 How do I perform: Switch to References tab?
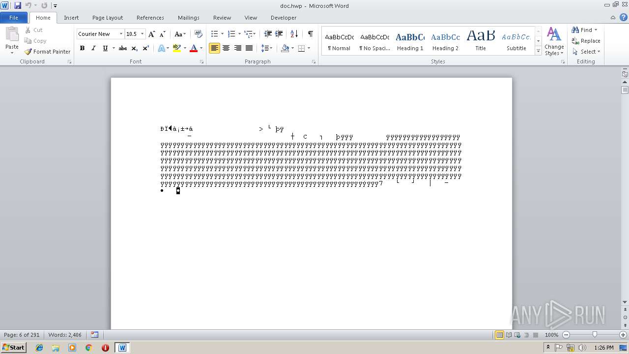[x=150, y=18]
